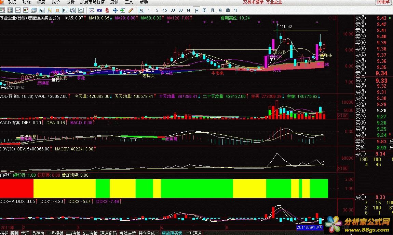
Task: Select the RSI indicator icon
Action: [x=99, y=10]
